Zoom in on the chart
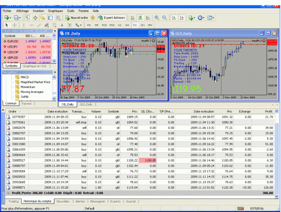The width and height of the screenshot is (281, 212). [x=157, y=18]
